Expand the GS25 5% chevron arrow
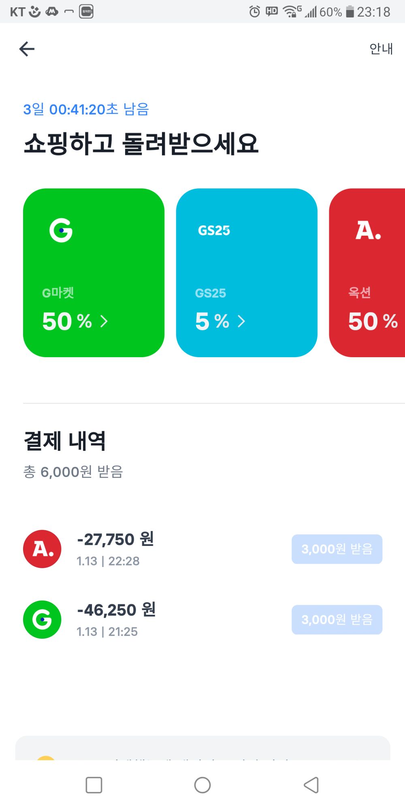Screen dimensions: 405x810 click(241, 321)
